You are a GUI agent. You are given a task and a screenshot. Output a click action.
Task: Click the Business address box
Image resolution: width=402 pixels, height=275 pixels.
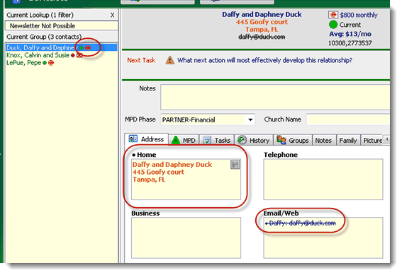(x=186, y=238)
